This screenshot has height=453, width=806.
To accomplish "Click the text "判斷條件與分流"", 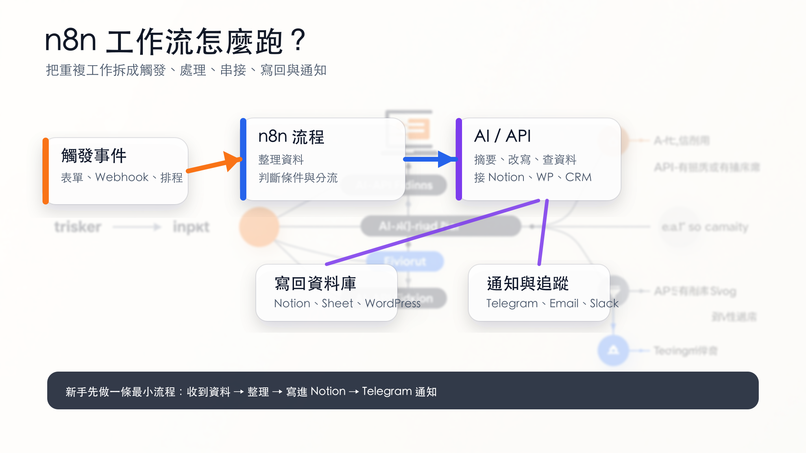I will tap(298, 177).
